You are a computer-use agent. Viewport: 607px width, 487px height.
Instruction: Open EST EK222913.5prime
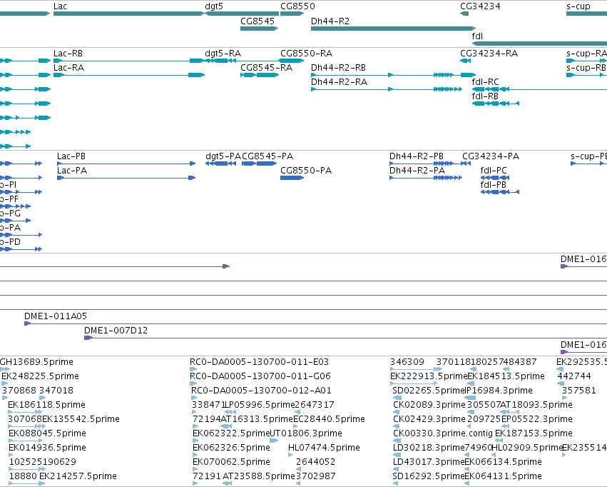(429, 376)
